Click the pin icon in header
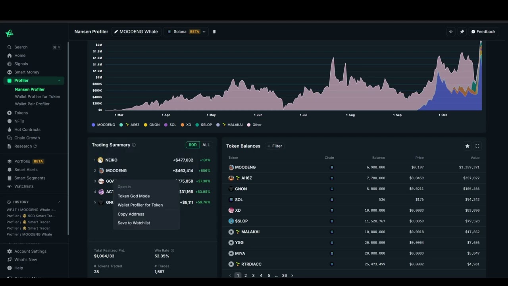This screenshot has width=508, height=286. click(462, 32)
